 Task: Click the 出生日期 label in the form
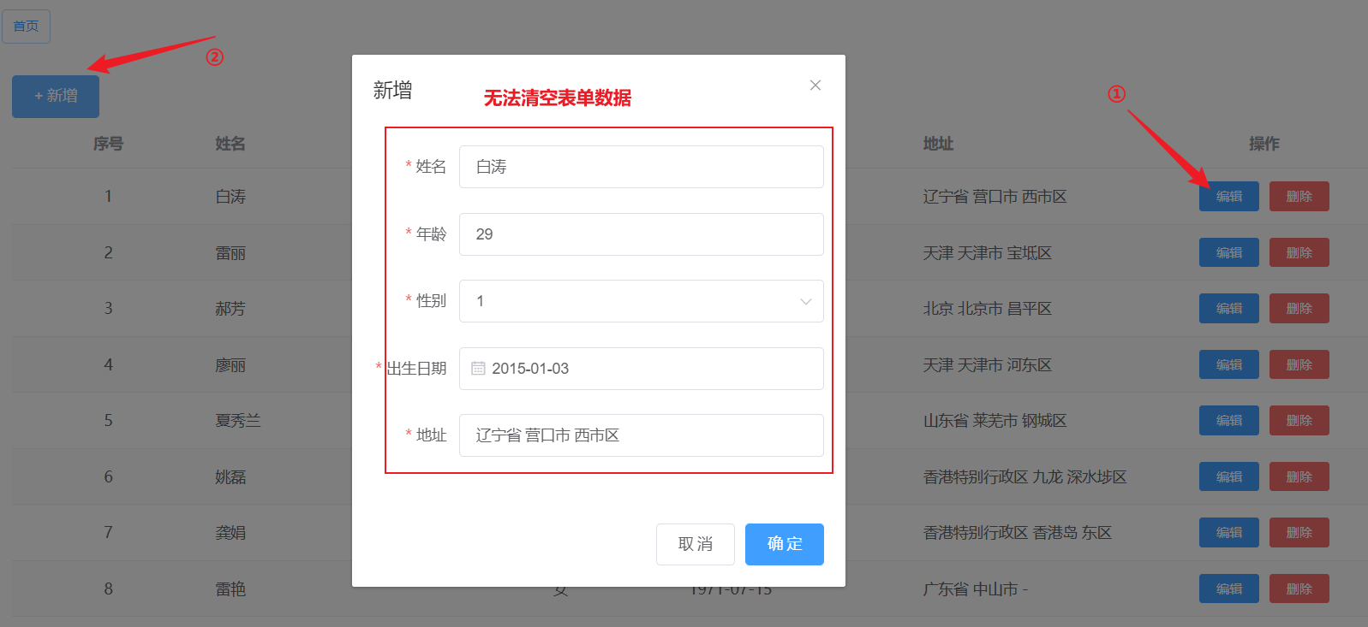416,369
